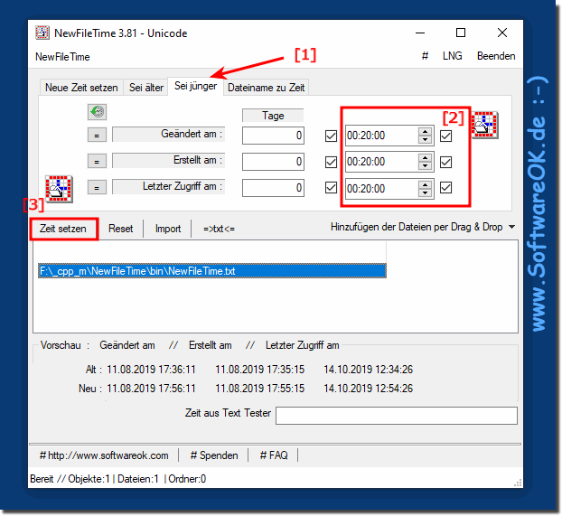562x516 pixels.
Task: Click the Tage field for Erstellt am
Action: 273,162
